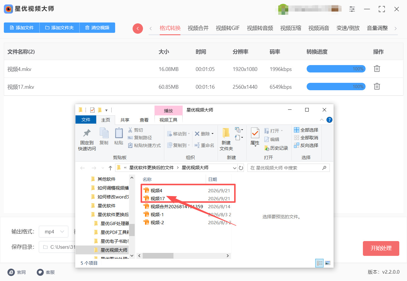Expand the Explorer address bar history dropdown
Viewport: 407px width, 281px height.
click(235, 168)
